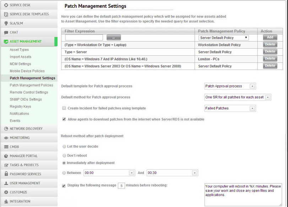The image size is (288, 207).
Task: Open CMDB menu section
Action: coord(29,147)
